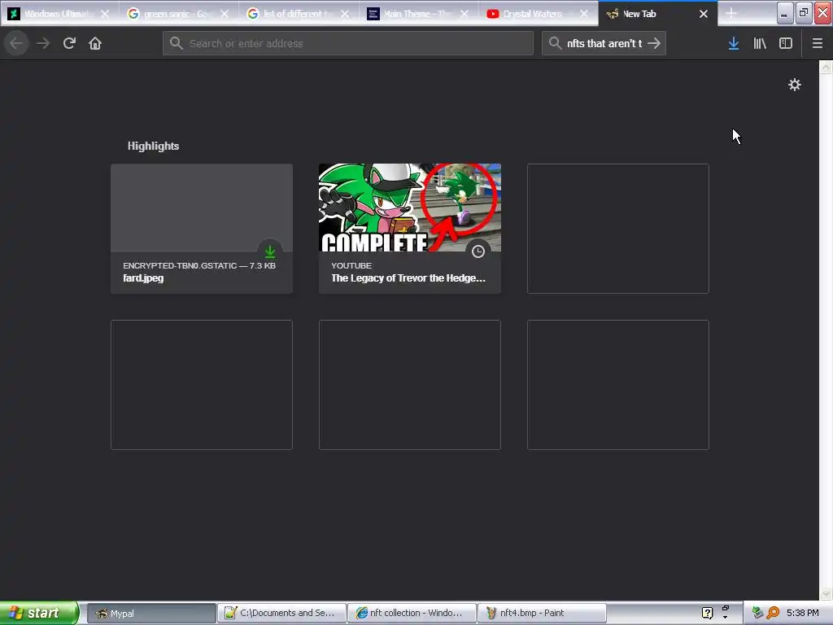
Task: Click the taskbar clock showing 5:38 PM
Action: (803, 613)
